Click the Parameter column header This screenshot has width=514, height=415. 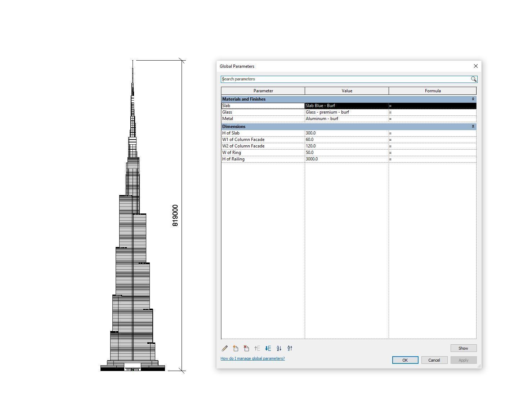pyautogui.click(x=263, y=91)
